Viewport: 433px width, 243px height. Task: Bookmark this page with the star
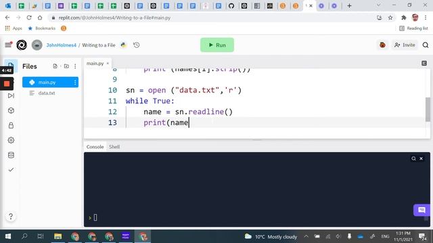(390, 18)
